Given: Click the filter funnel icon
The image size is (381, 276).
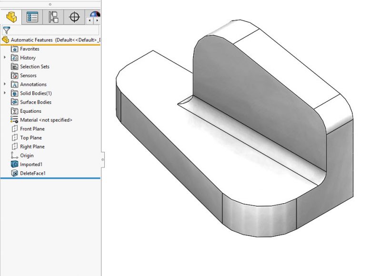Looking at the screenshot, I should [6, 30].
